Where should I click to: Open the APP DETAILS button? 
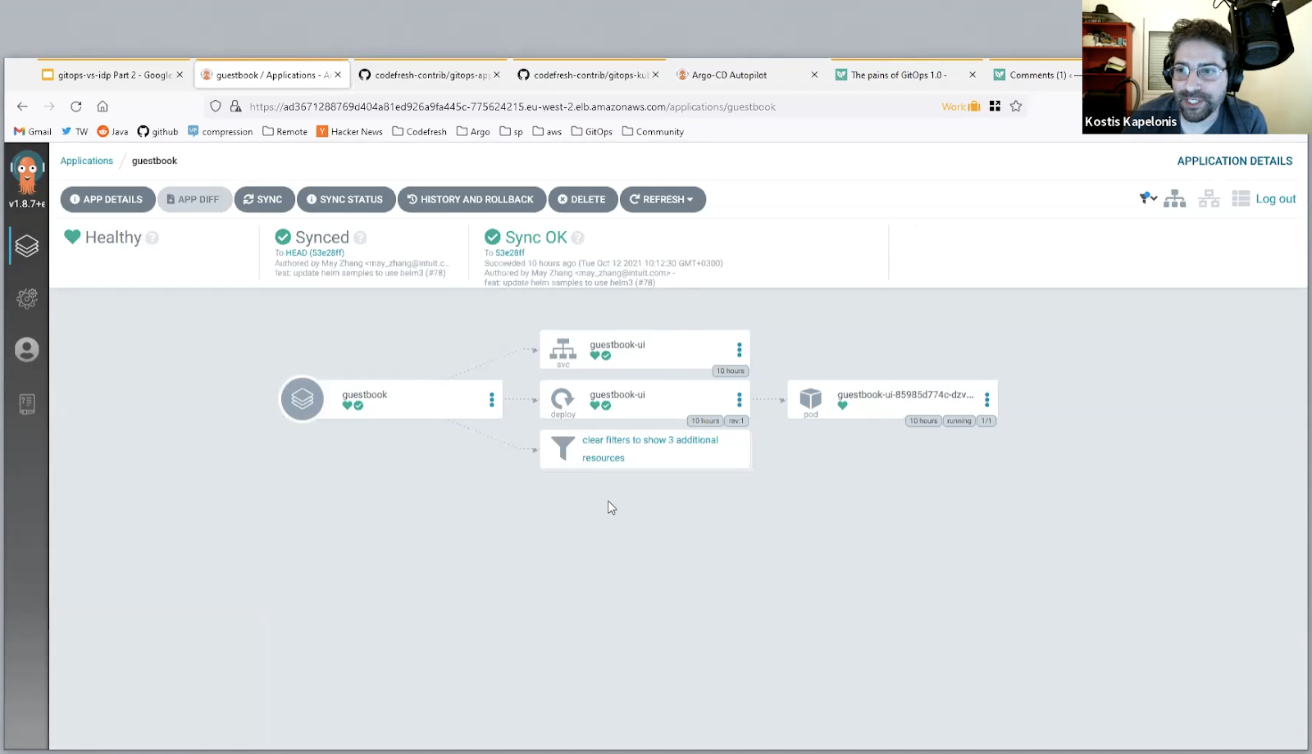[107, 199]
